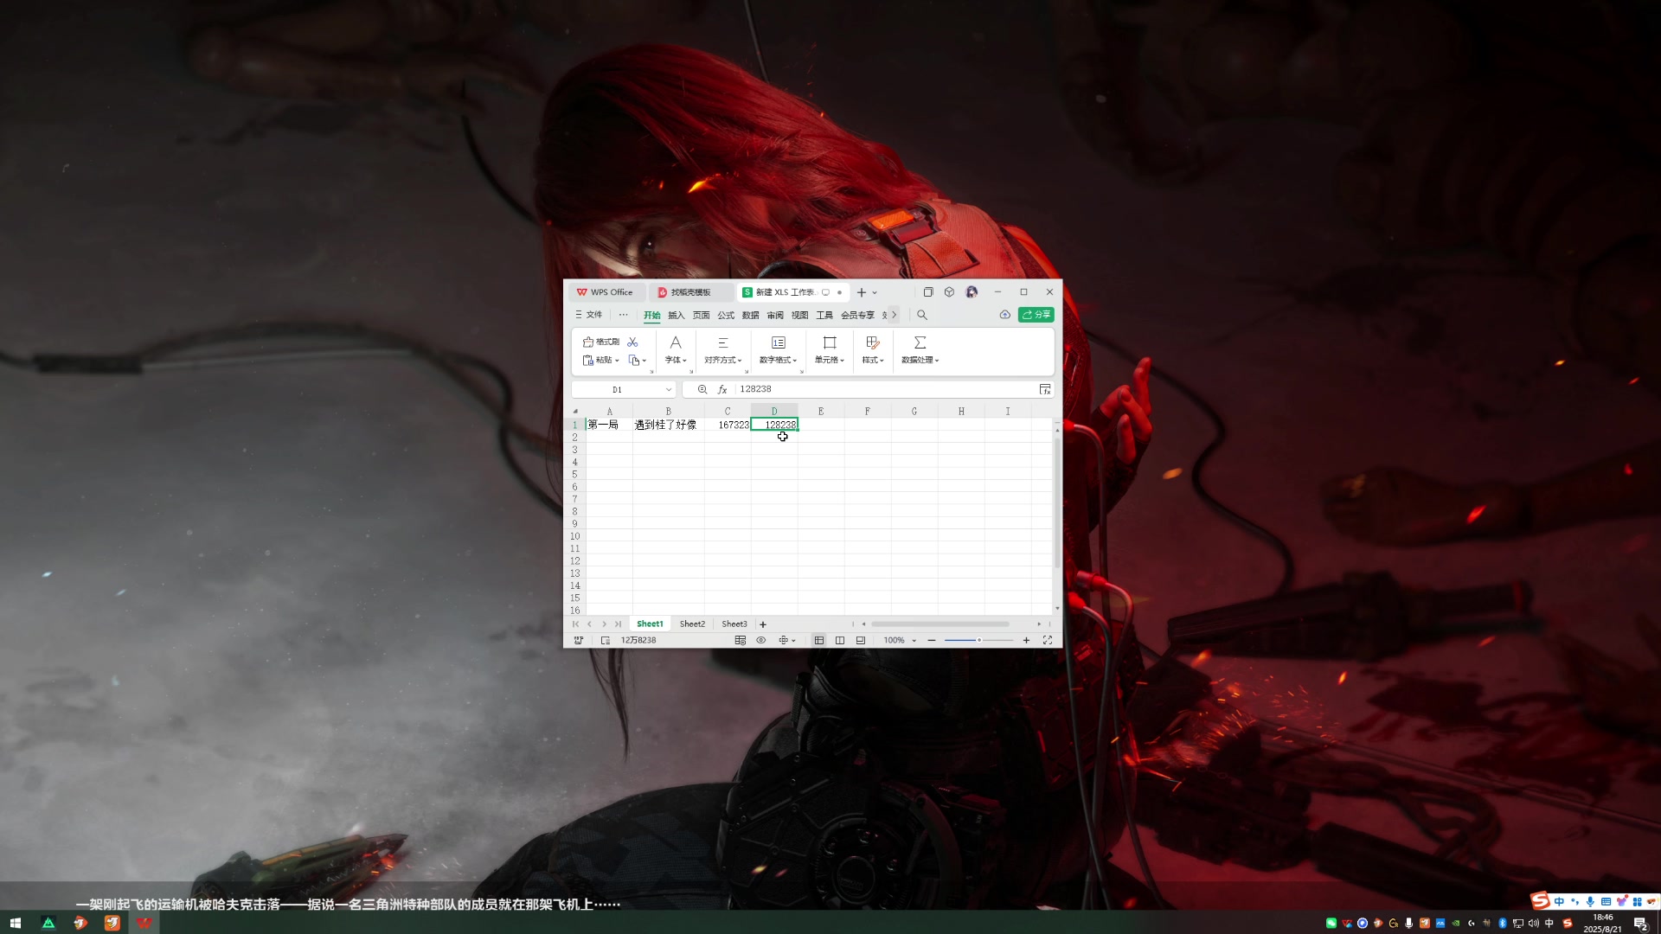Click the zoom out minus icon

pyautogui.click(x=932, y=640)
